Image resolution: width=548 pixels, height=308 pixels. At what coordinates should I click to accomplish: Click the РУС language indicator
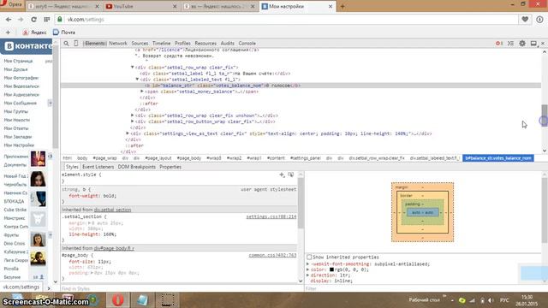[504, 300]
